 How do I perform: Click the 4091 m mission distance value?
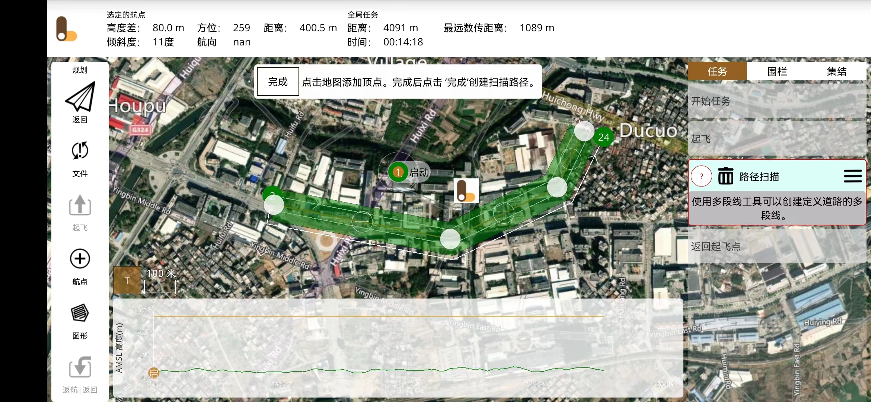pyautogui.click(x=401, y=28)
